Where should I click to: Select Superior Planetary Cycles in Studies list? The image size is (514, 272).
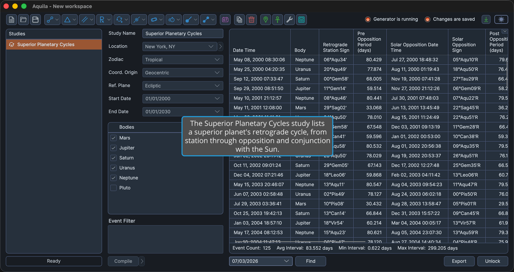pyautogui.click(x=54, y=45)
